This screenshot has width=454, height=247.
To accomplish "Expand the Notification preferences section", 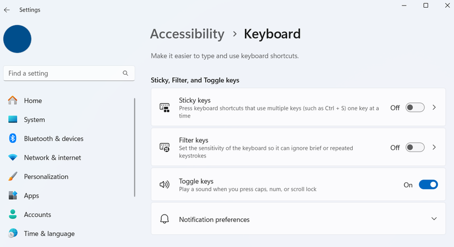I will coord(434,219).
